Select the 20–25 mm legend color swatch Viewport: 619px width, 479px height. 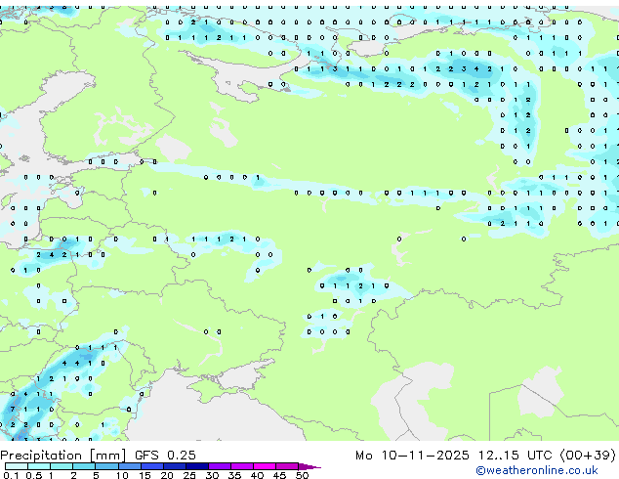[175, 466]
